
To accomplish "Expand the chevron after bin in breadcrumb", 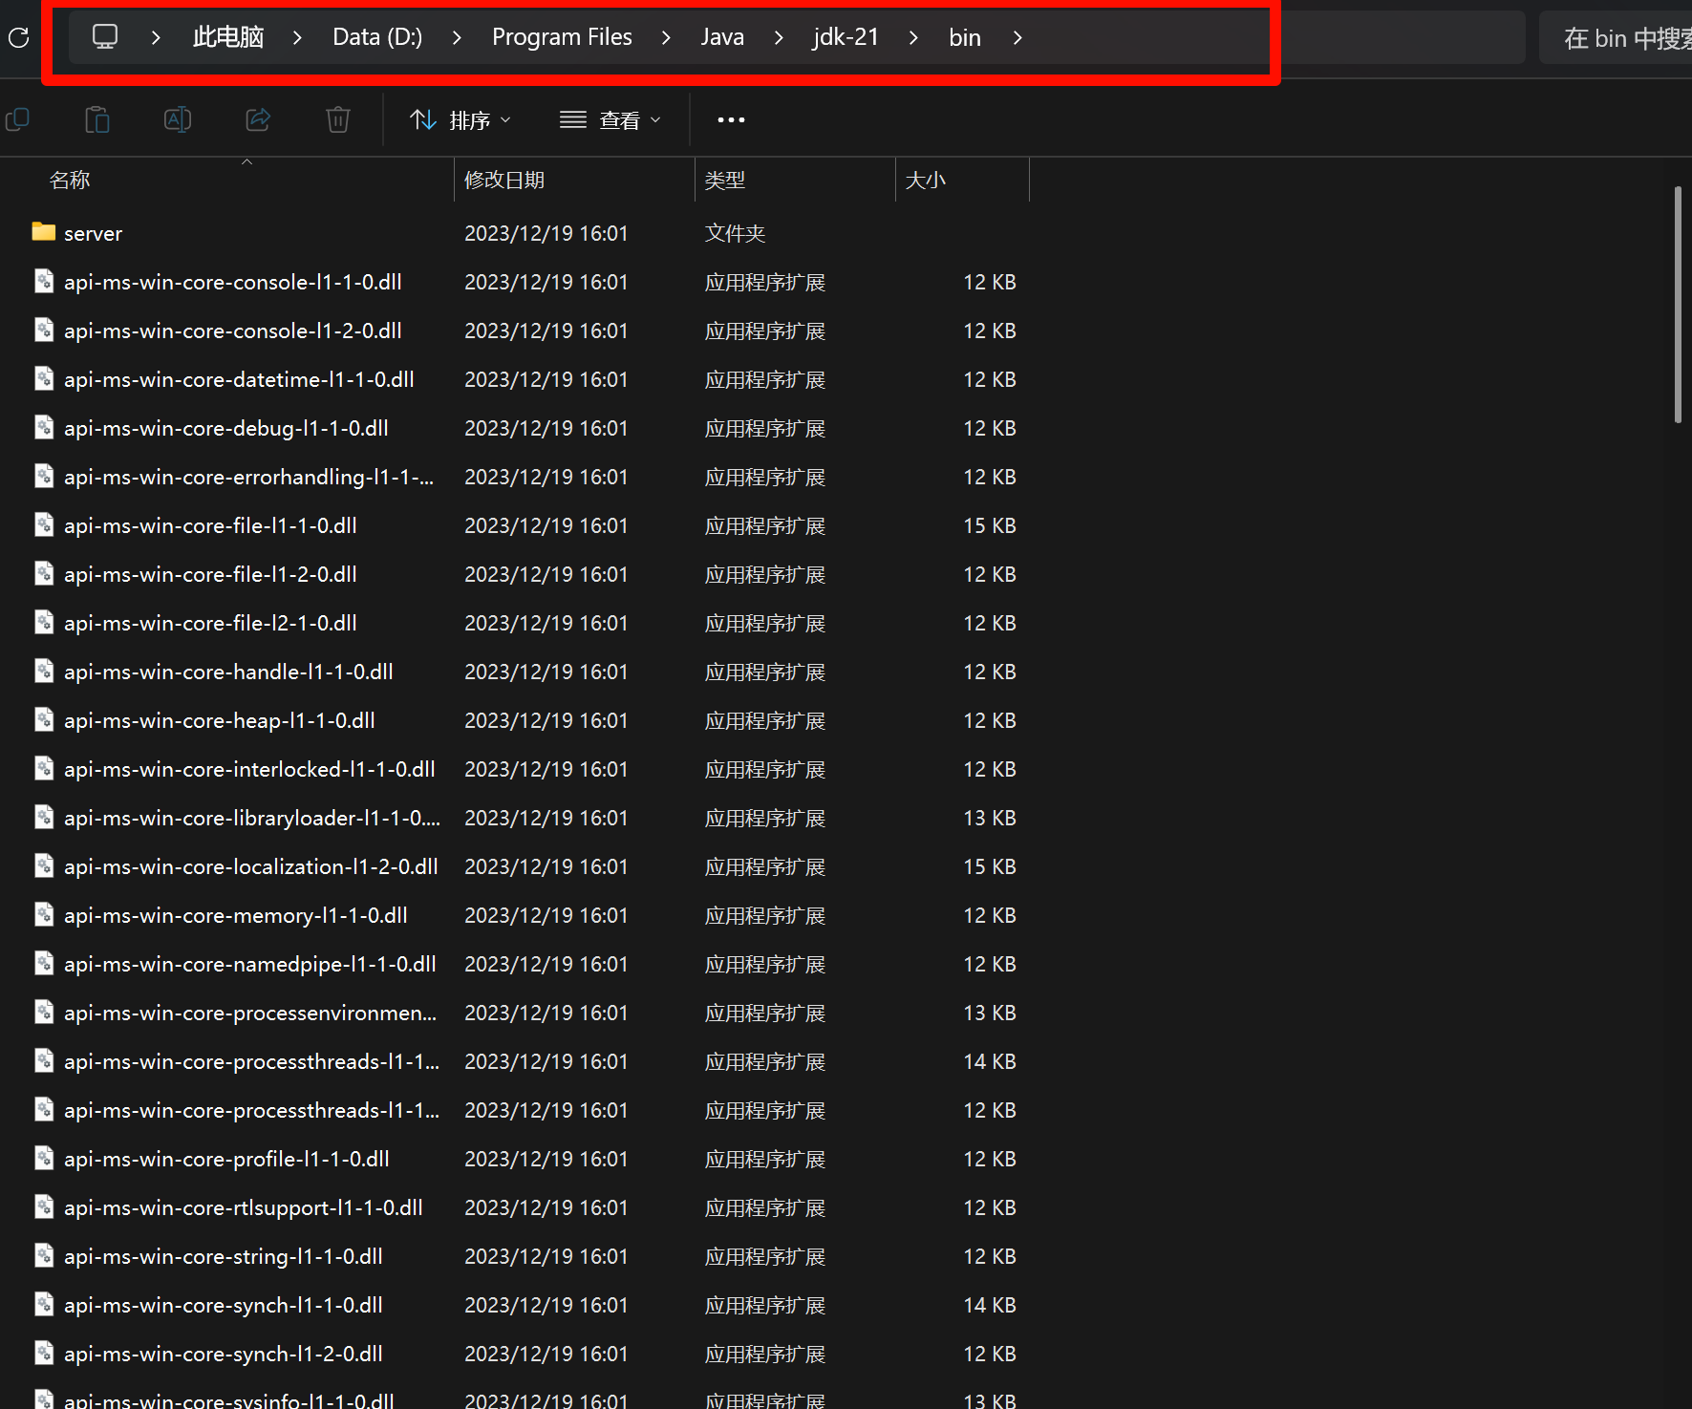I will click(x=1017, y=37).
